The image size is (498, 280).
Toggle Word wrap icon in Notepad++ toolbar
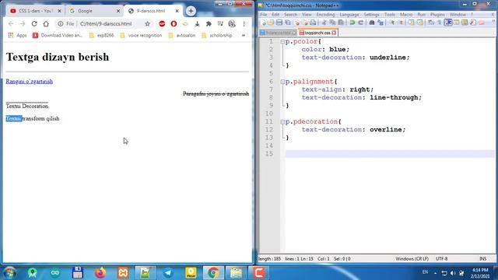tap(431, 23)
